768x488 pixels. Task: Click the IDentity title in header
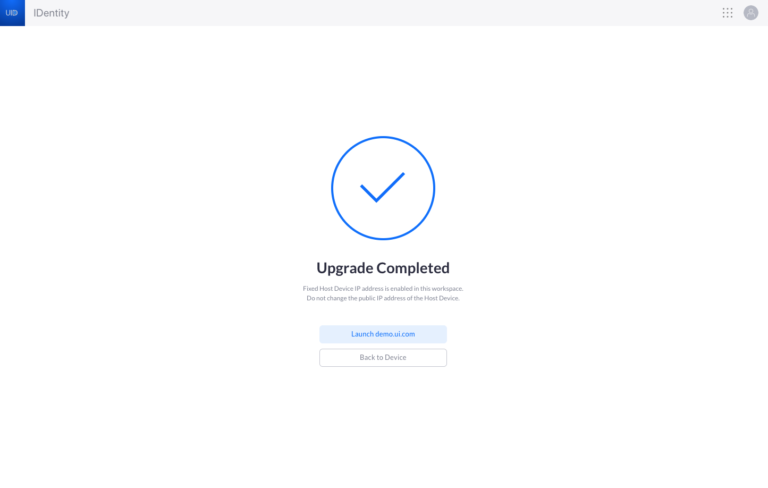[52, 13]
